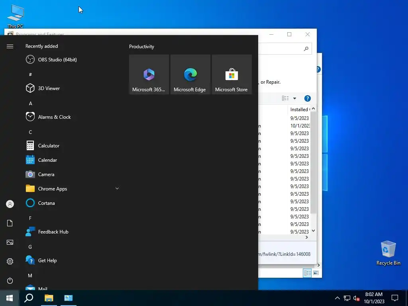Click the letter C section header

coord(30,132)
